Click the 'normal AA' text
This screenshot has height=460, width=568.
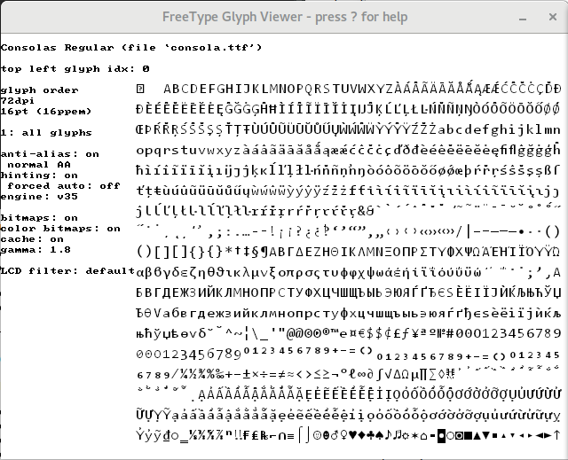click(x=39, y=165)
